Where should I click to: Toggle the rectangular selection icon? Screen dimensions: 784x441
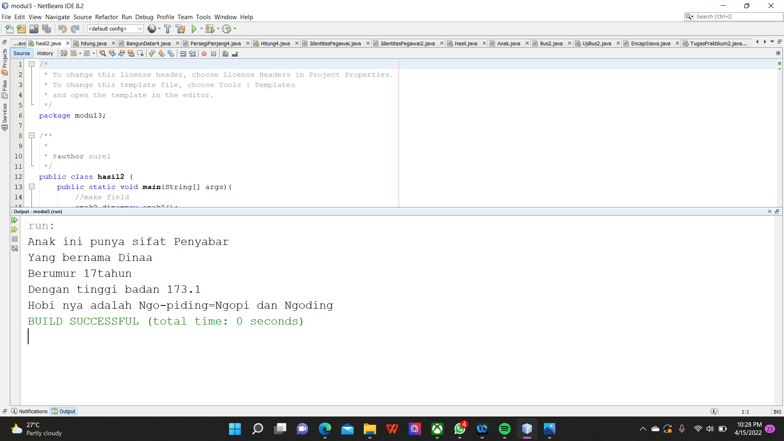140,53
